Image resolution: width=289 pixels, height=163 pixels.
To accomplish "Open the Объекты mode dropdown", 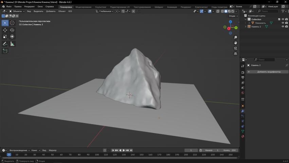I will (x=17, y=11).
